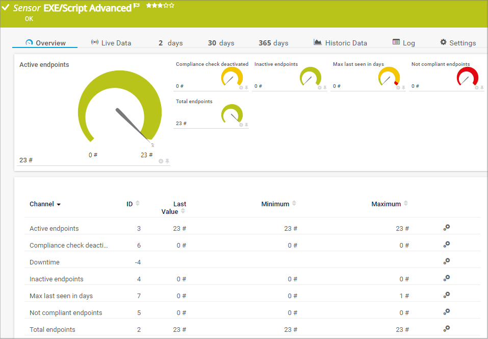Click gear icon on Inactive endpoints gauge
Screen dimensions: 488x339
tap(320, 88)
